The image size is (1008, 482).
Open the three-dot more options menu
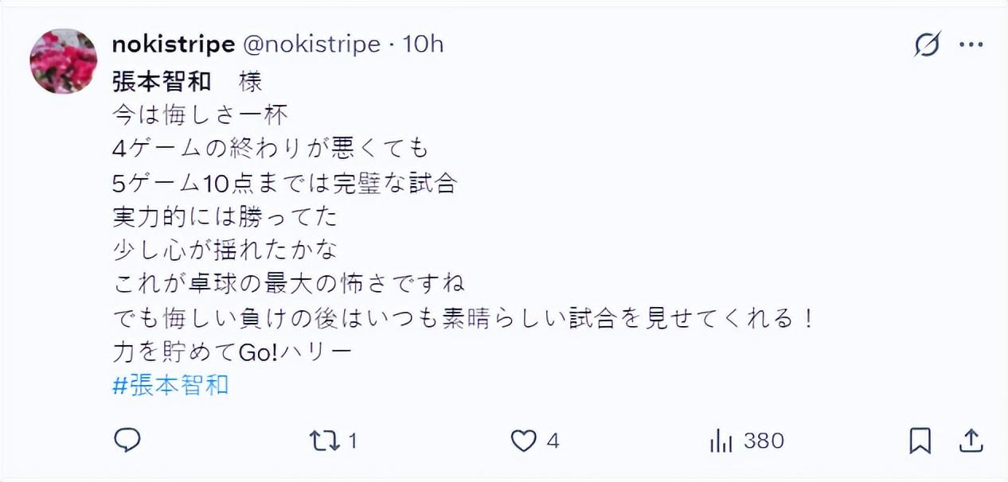971,45
